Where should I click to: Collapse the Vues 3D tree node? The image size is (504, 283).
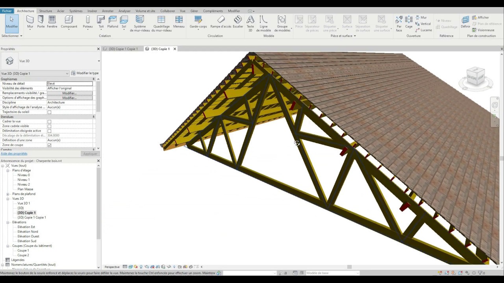pyautogui.click(x=8, y=198)
